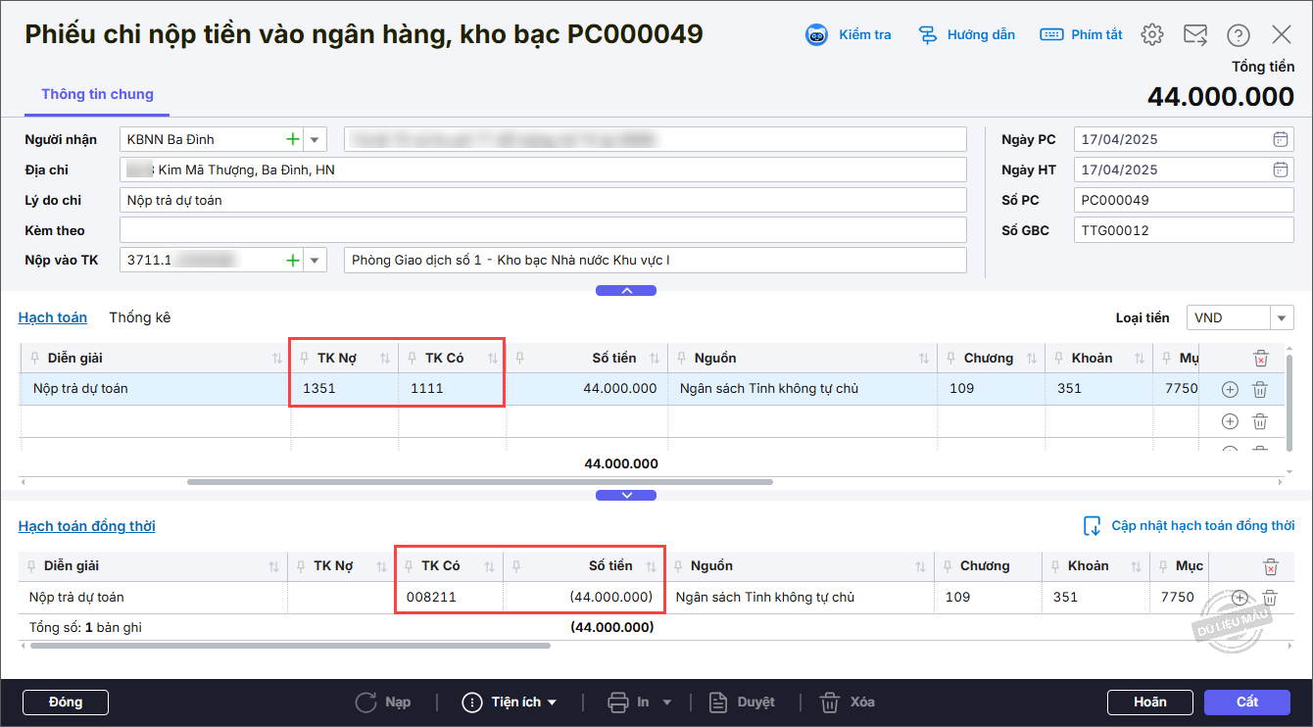Image resolution: width=1313 pixels, height=727 pixels.
Task: Open the Người nhận dropdown arrow
Action: click(316, 139)
